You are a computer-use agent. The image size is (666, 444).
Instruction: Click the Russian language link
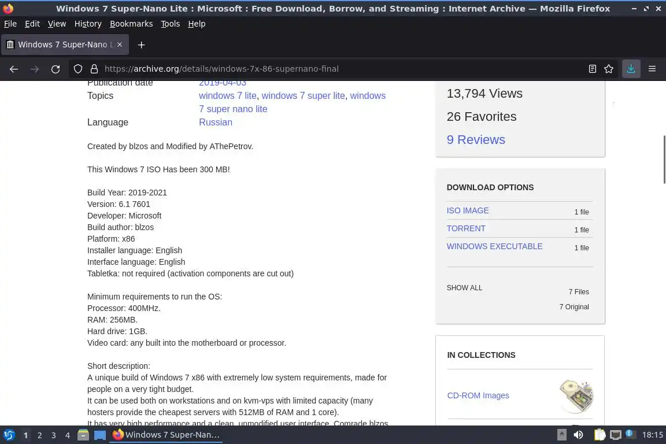[x=215, y=123]
